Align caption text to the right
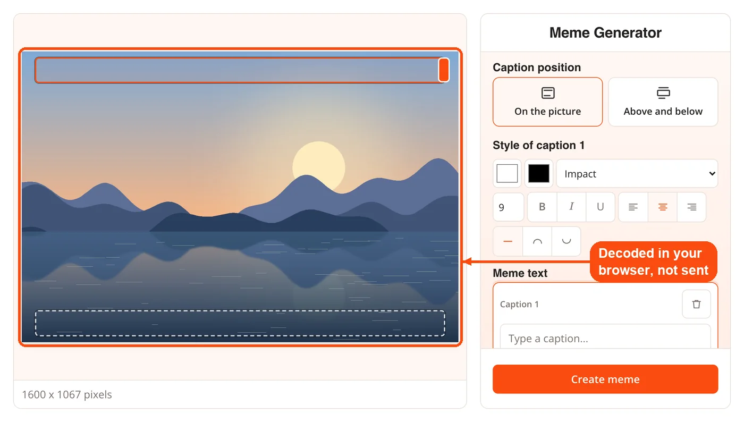744x422 pixels. [x=691, y=207]
